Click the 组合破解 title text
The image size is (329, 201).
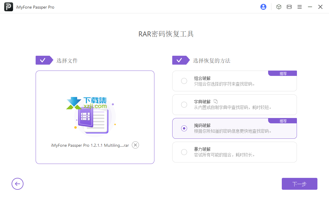202,78
